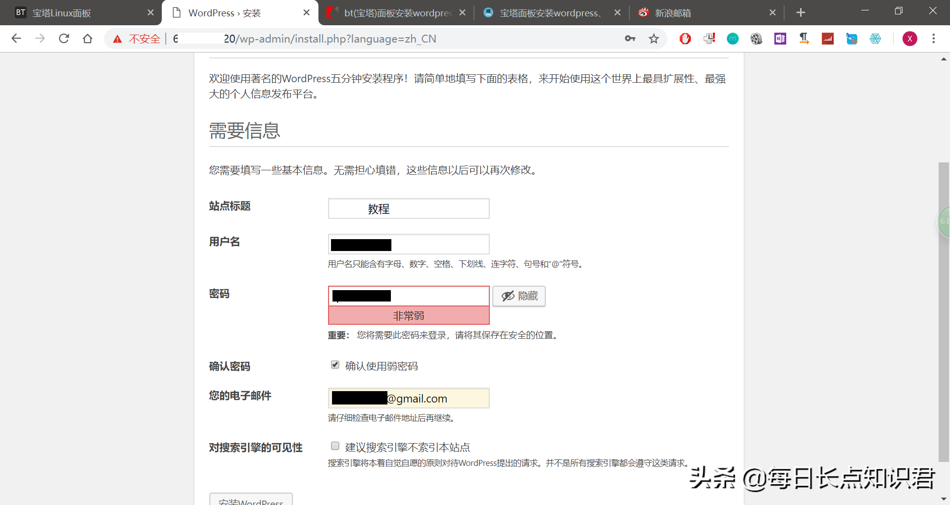
Task: Open the Chrome three-dot menu
Action: [934, 39]
